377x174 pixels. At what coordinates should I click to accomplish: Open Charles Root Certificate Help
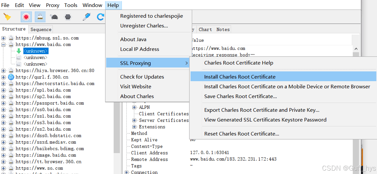click(x=239, y=63)
